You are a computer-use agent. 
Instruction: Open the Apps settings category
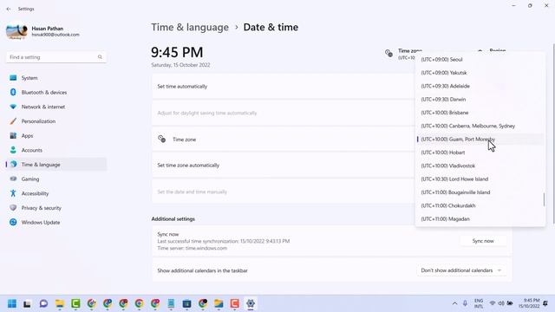pyautogui.click(x=56, y=136)
